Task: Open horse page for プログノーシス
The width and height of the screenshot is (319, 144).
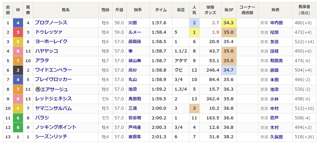Action: (x=51, y=23)
